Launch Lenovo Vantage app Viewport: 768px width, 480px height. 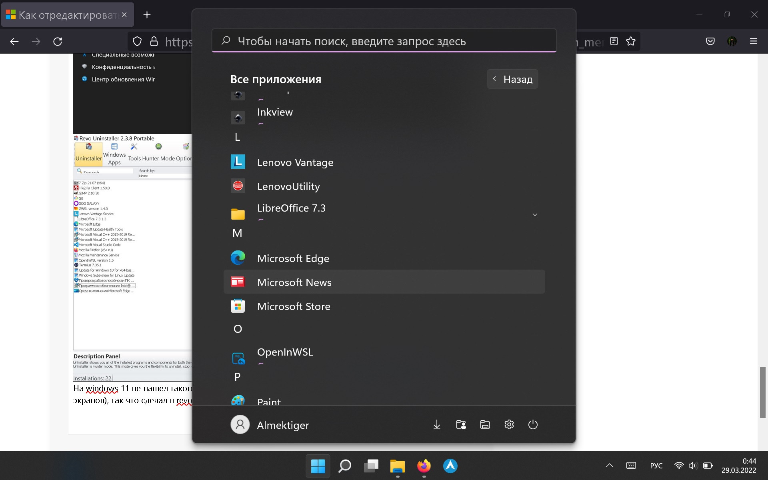pos(384,162)
